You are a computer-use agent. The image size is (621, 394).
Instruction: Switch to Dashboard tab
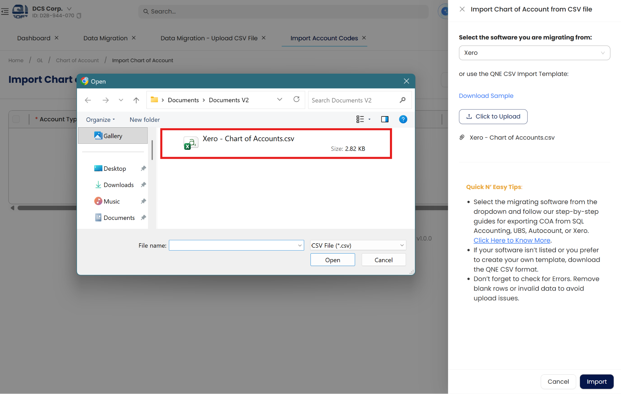(x=34, y=38)
